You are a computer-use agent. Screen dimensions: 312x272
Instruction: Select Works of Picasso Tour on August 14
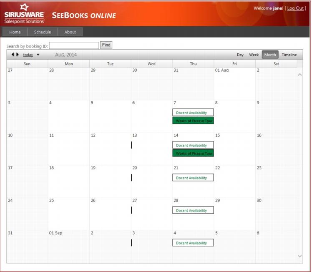coord(193,153)
